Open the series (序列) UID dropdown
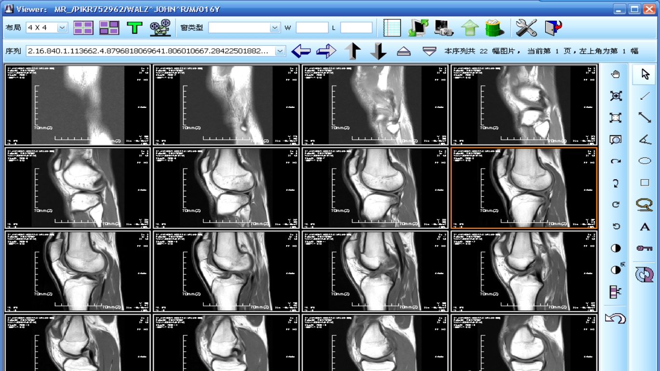 (280, 51)
